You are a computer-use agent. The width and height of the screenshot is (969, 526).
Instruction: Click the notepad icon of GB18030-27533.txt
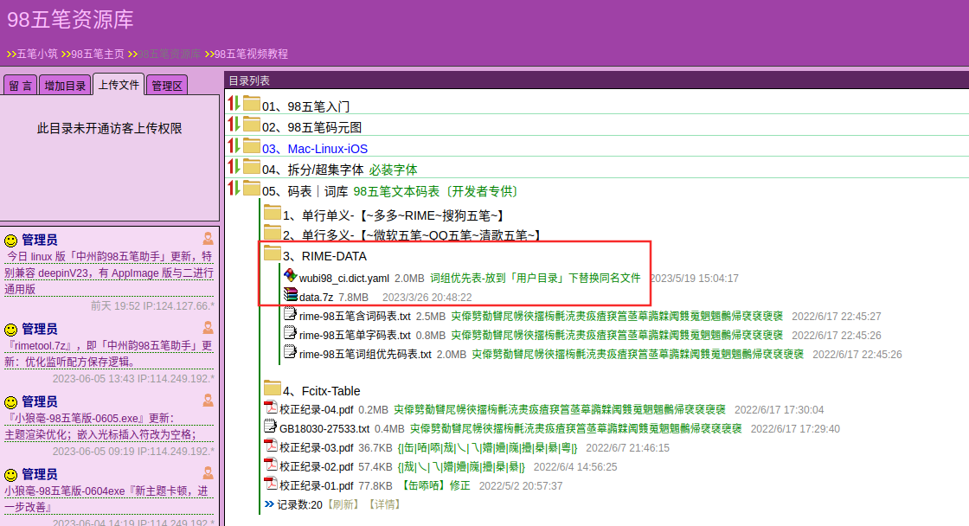click(x=269, y=427)
